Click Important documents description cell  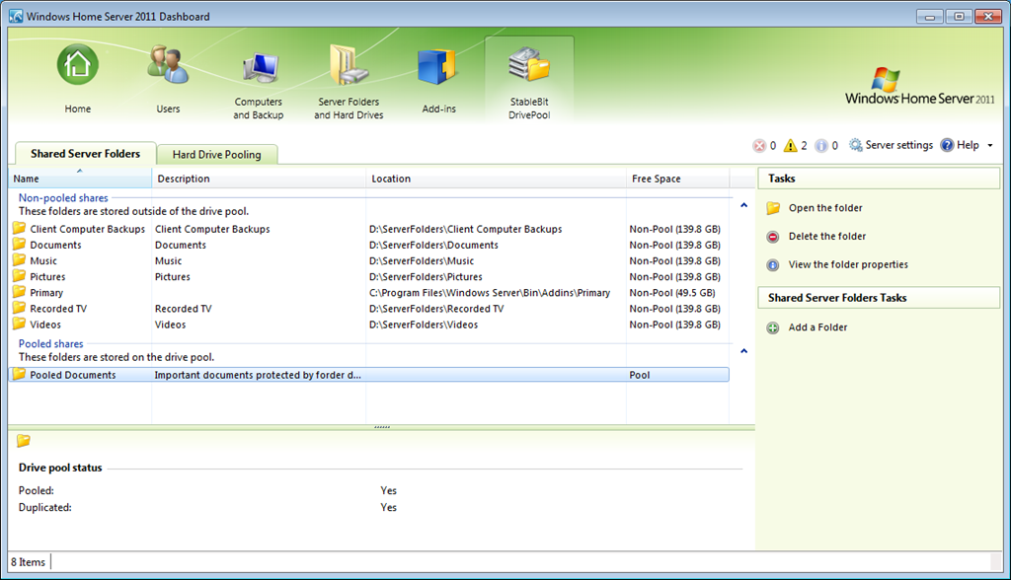258,375
